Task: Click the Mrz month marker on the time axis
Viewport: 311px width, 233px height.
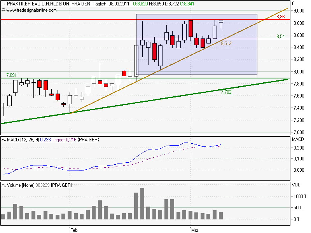Action: click(195, 230)
